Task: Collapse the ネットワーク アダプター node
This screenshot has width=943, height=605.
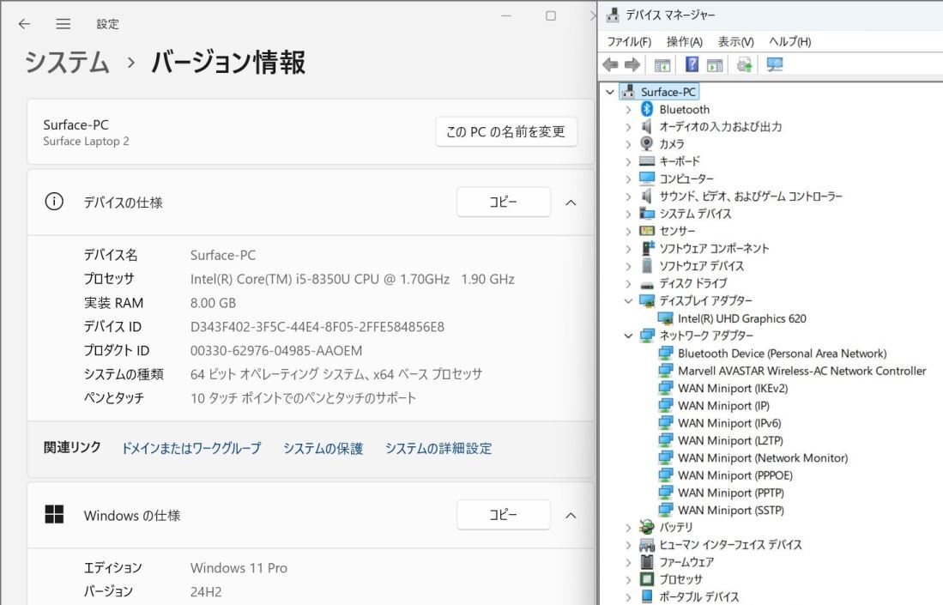Action: tap(628, 336)
